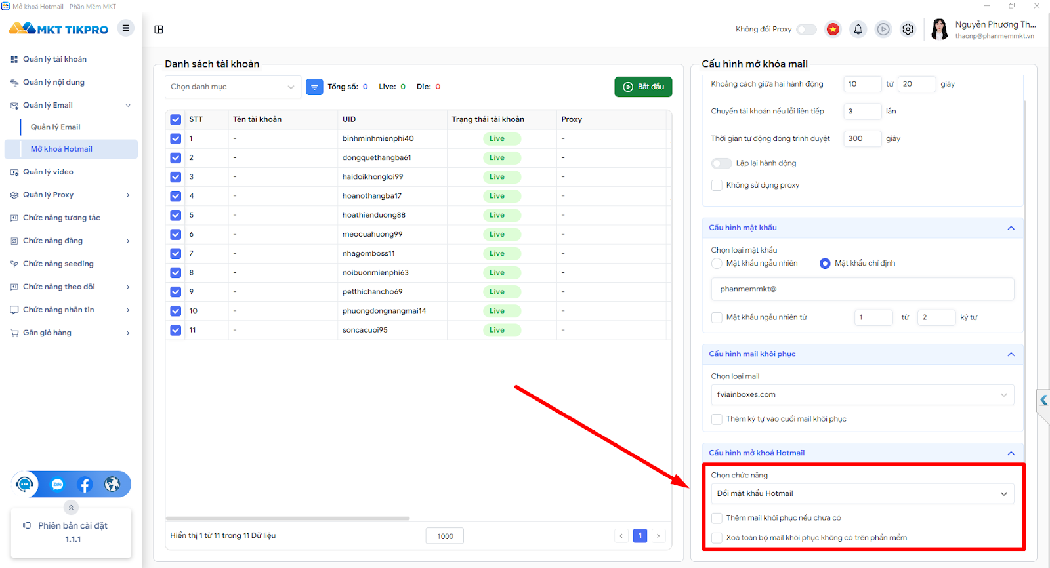
Task: Check Thêm ký tự vào cuối mail khôi phục
Action: 717,419
